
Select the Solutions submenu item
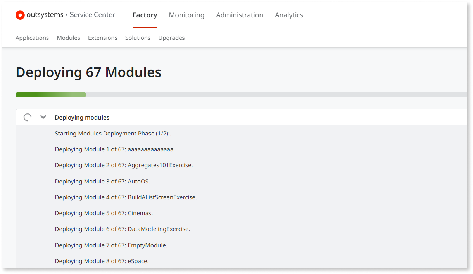coord(138,38)
